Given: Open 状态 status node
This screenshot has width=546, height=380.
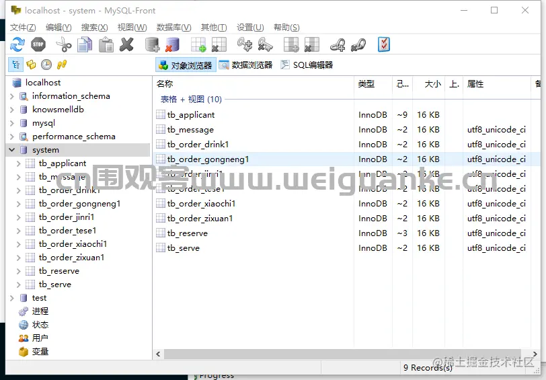Looking at the screenshot, I should click(40, 325).
